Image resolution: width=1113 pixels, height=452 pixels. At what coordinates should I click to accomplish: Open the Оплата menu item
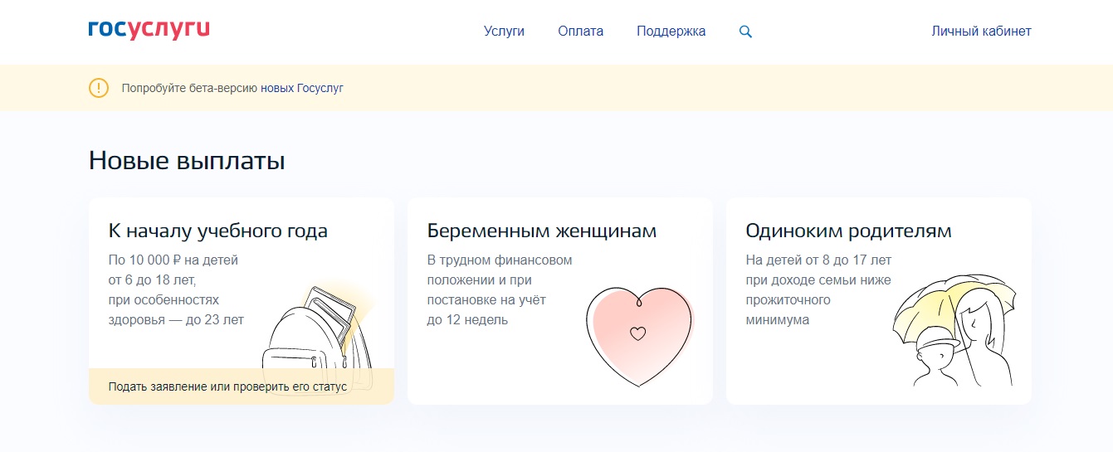coord(581,32)
